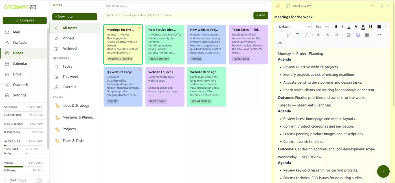Image resolution: width=395 pixels, height=183 pixels.
Task: Undo the last edit
Action: point(379,35)
